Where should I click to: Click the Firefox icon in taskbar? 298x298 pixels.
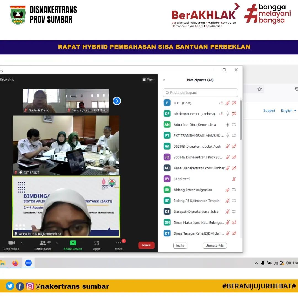(15, 263)
